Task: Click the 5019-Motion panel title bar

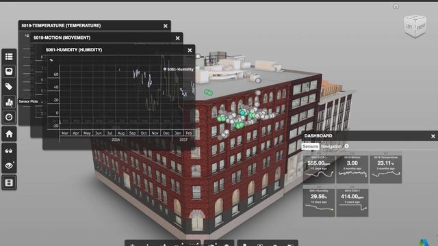Action: point(107,38)
